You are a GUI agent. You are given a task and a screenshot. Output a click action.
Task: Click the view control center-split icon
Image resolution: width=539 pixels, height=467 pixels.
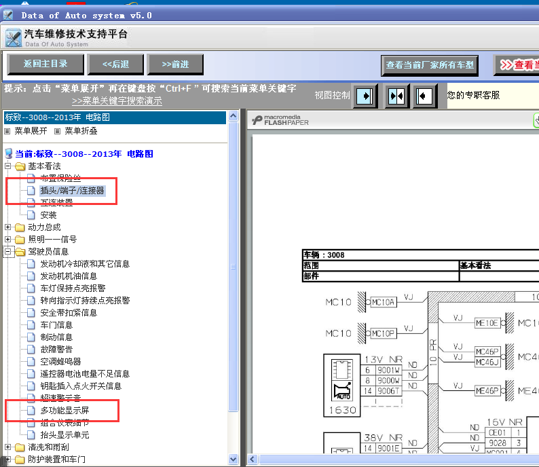pyautogui.click(x=396, y=96)
